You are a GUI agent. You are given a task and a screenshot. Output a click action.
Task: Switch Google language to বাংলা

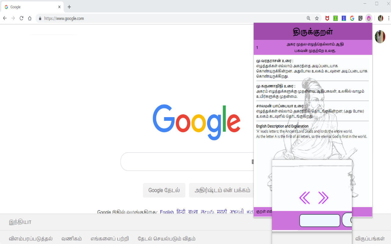193,212
